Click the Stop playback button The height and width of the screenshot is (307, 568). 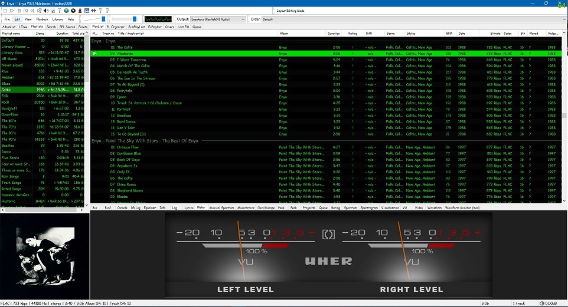[x=5, y=11]
